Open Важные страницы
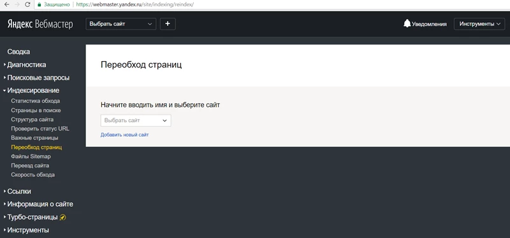Screen dimensions: 510x238 pos(34,138)
